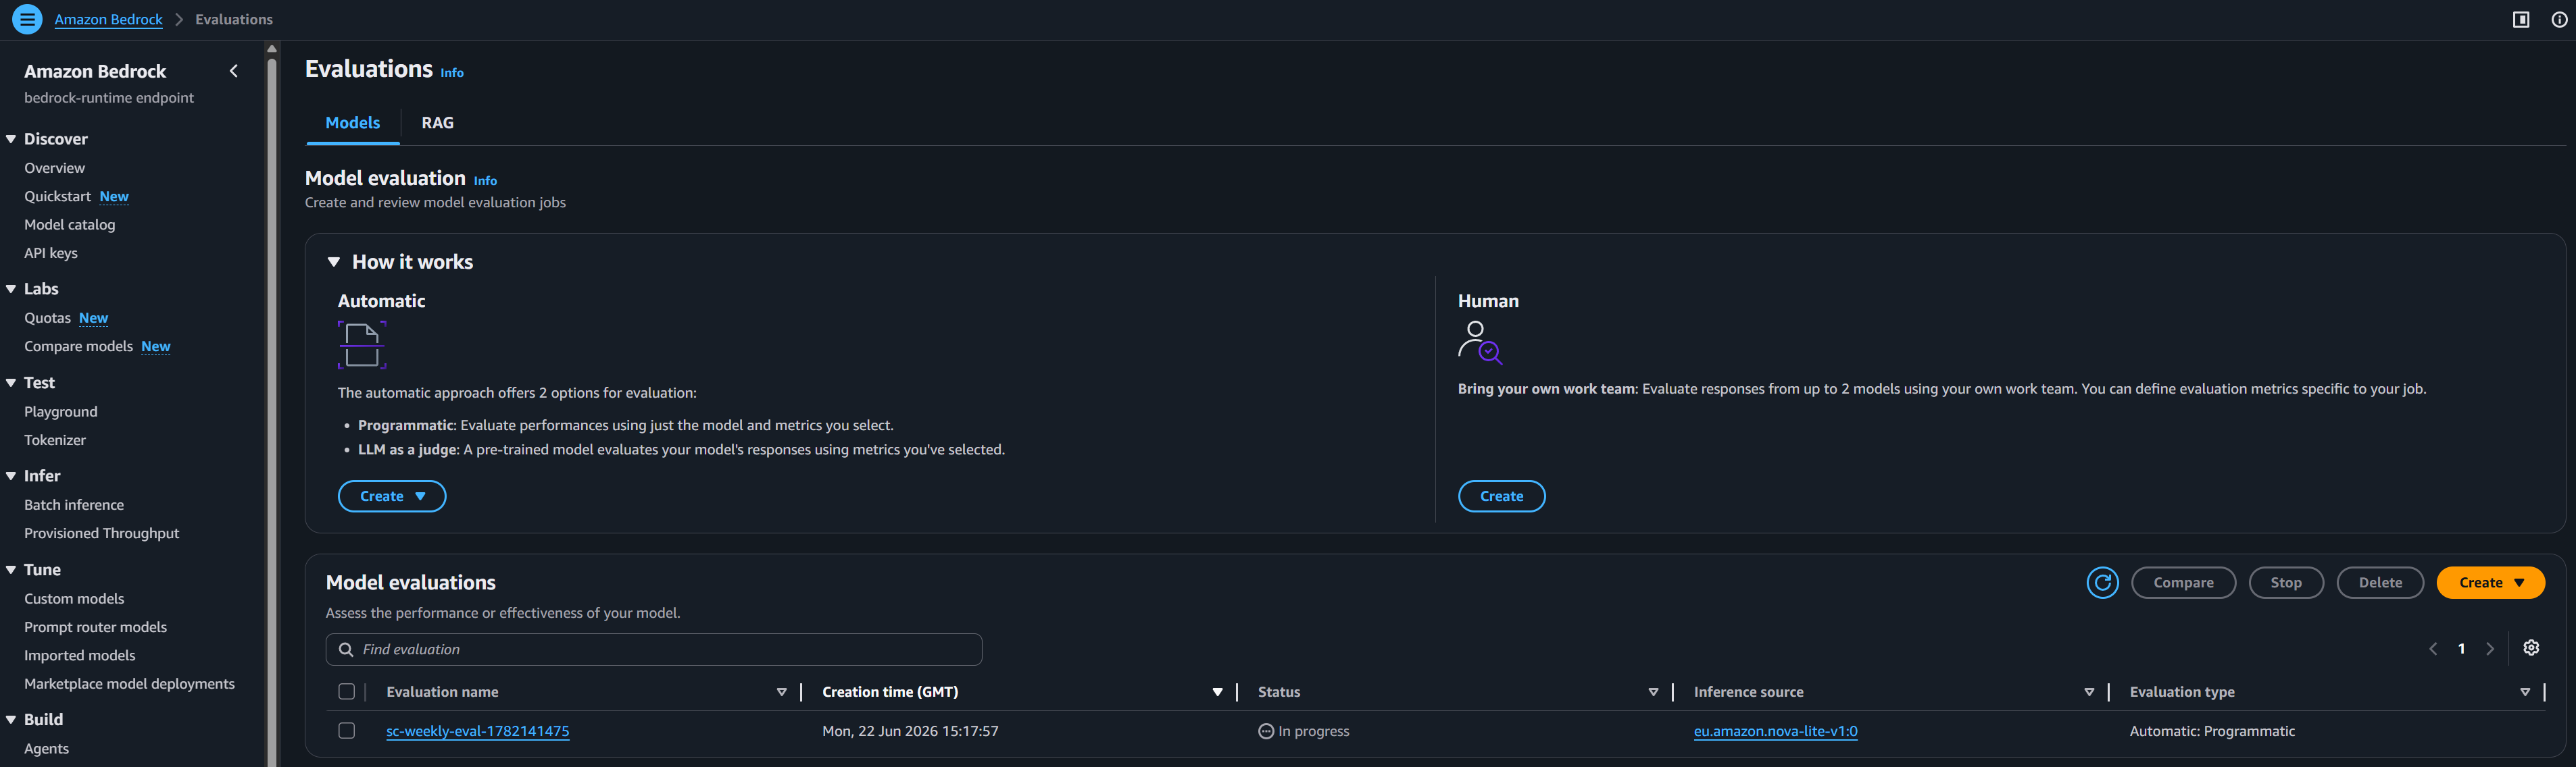The height and width of the screenshot is (767, 2576).
Task: Open the hamburger navigation menu icon
Action: point(27,19)
